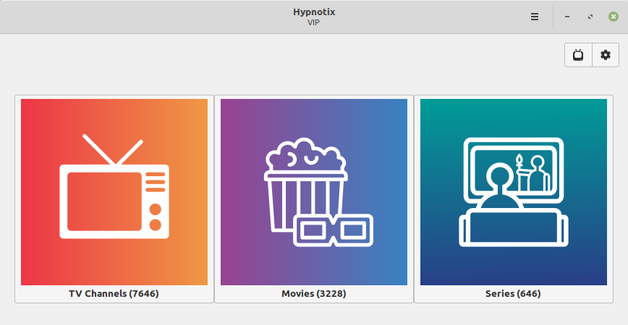Open preferences with the gear icon
Screen dimensions: 628x325
606,55
